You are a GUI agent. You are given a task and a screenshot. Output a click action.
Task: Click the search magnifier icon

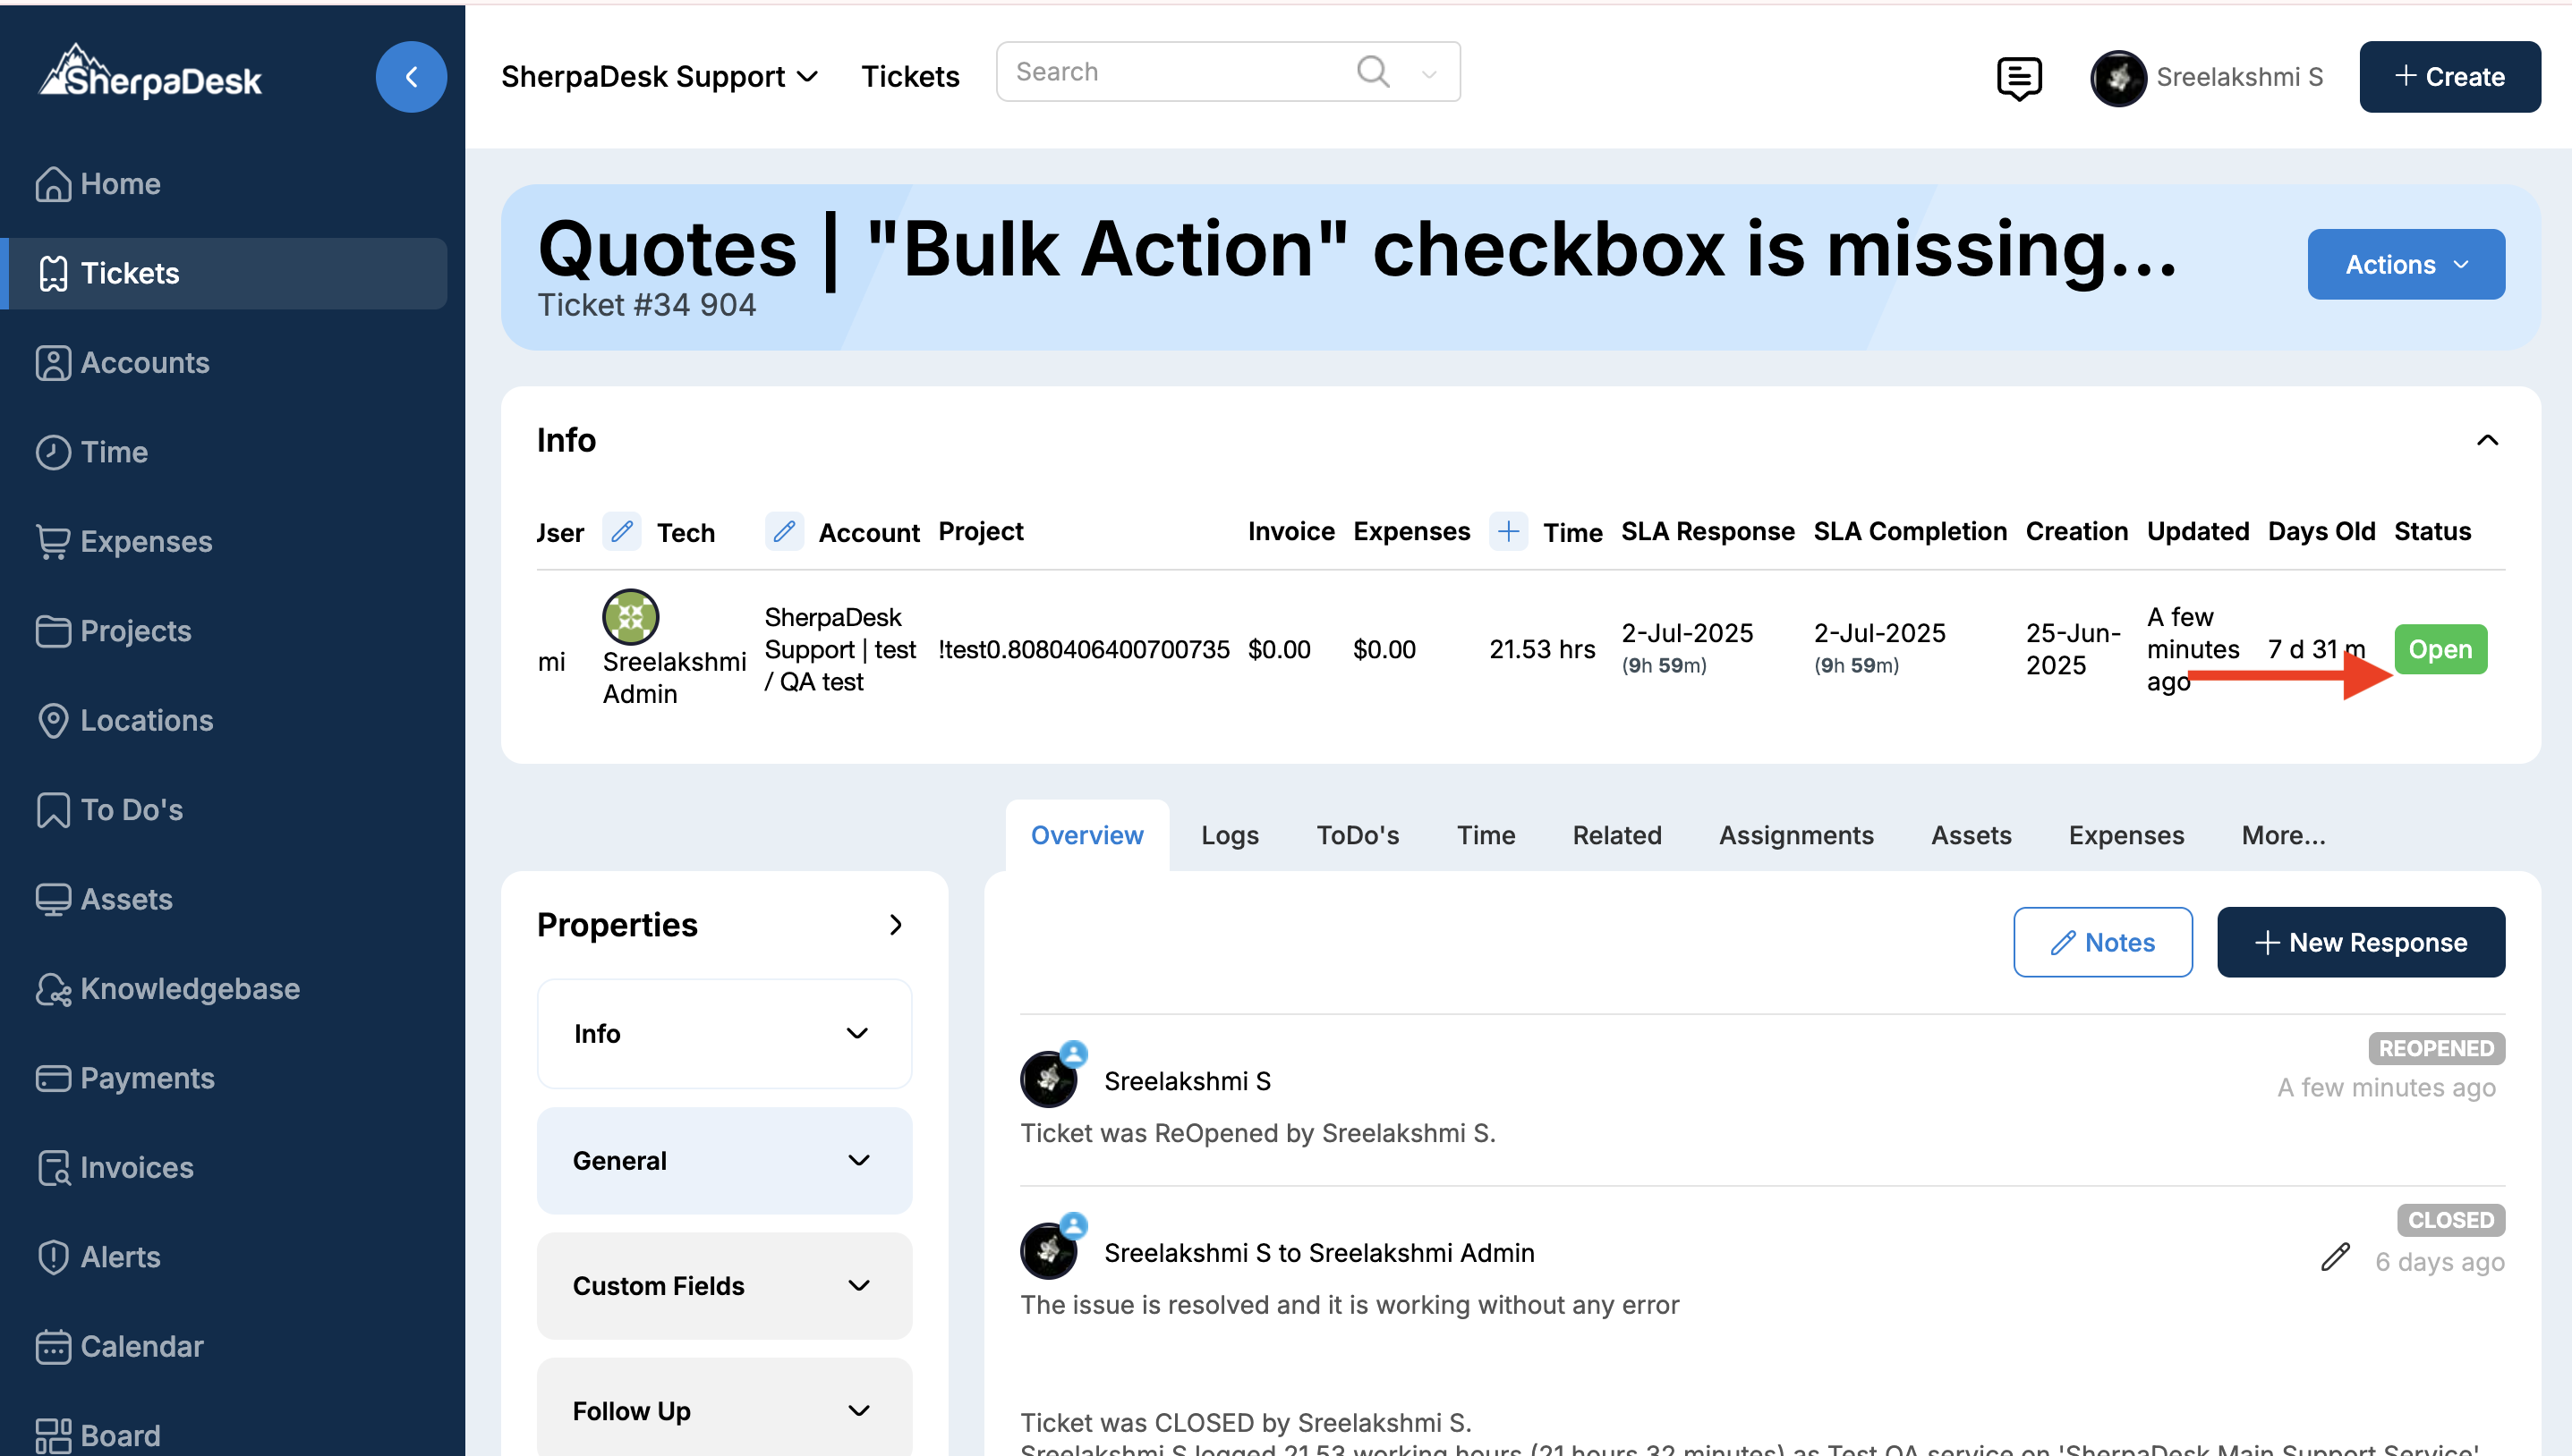tap(1373, 71)
